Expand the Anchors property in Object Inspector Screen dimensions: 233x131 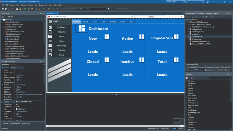(x=2, y=85)
